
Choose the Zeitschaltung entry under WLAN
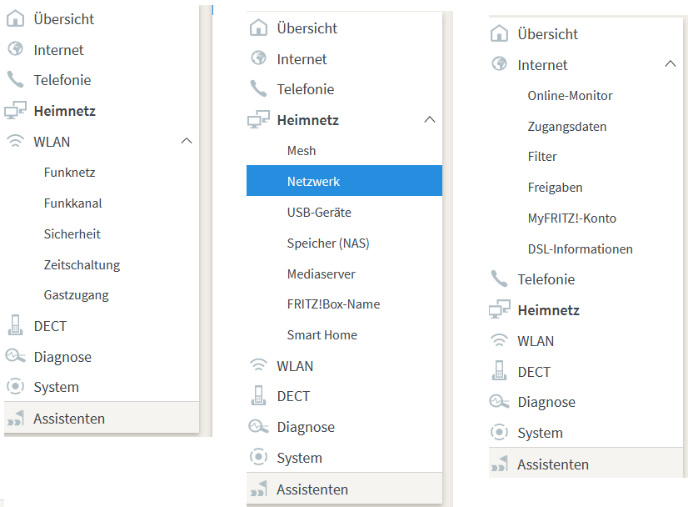pos(82,265)
